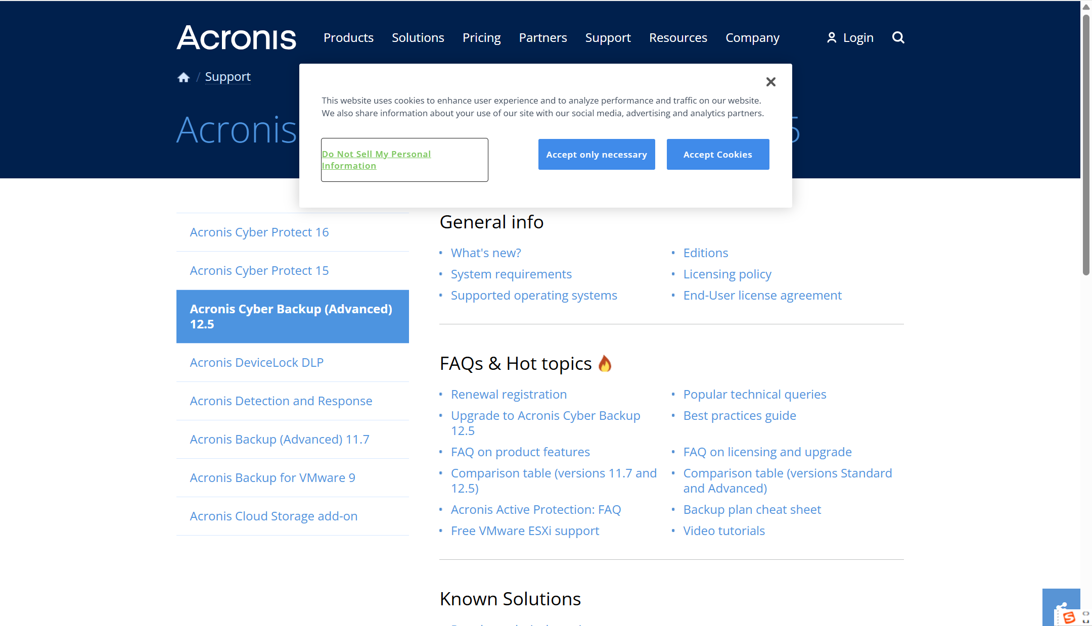This screenshot has width=1092, height=626.
Task: Open the Backup plan cheat sheet link
Action: point(752,510)
